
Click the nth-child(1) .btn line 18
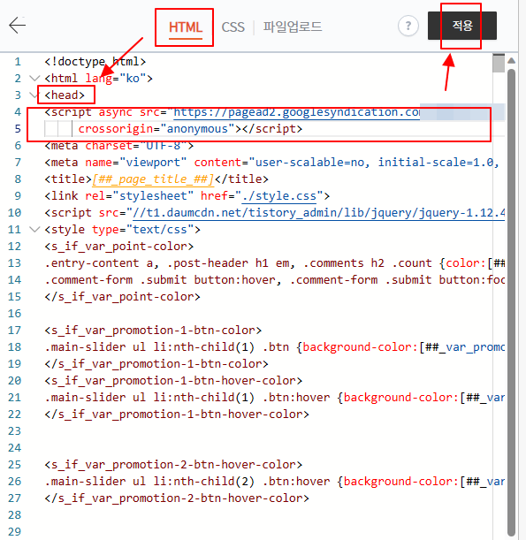pos(275,347)
